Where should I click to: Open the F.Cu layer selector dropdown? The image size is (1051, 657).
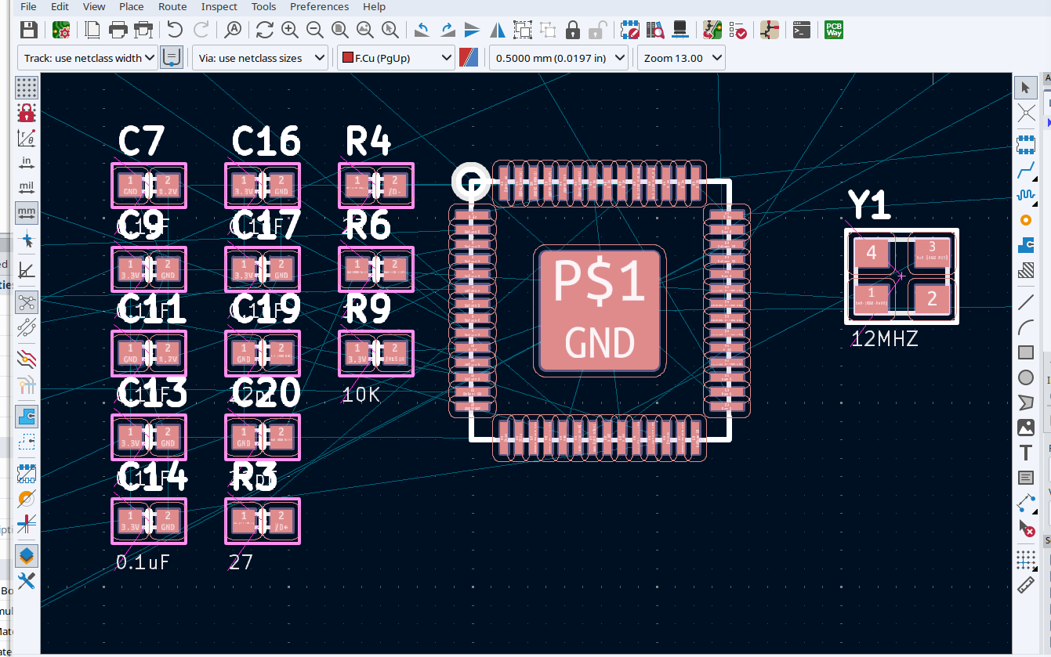[396, 58]
